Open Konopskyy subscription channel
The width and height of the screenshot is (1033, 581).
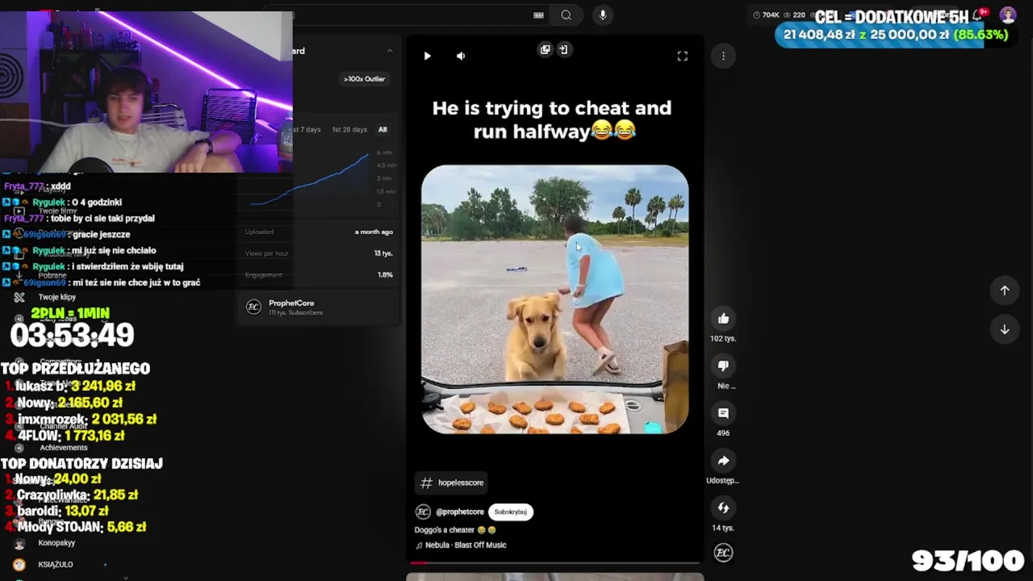click(56, 543)
